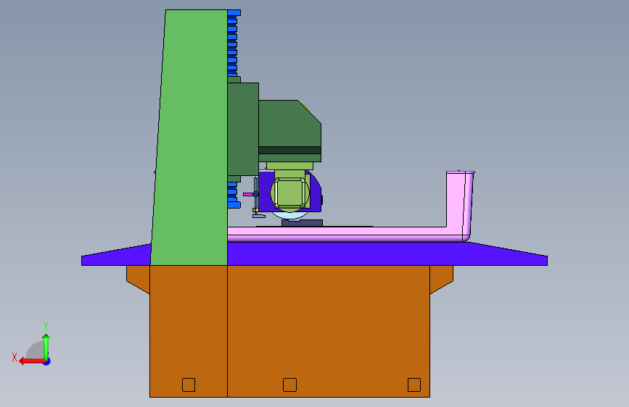The width and height of the screenshot is (629, 407).
Task: Select the left orange support bracket under table
Action: [139, 278]
